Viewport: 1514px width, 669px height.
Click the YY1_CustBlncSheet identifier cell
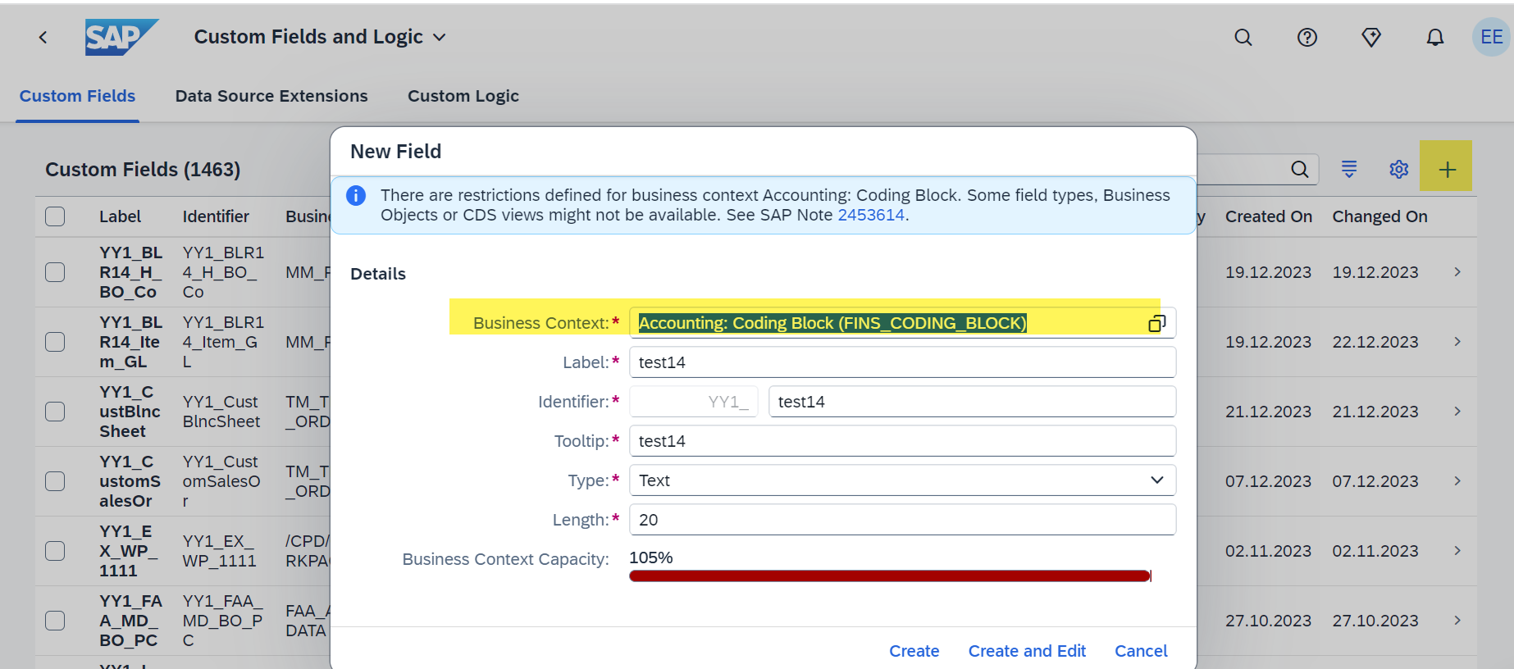(x=221, y=412)
